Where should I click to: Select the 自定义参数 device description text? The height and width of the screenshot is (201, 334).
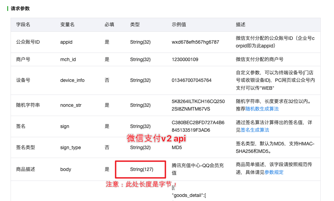tap(275, 80)
